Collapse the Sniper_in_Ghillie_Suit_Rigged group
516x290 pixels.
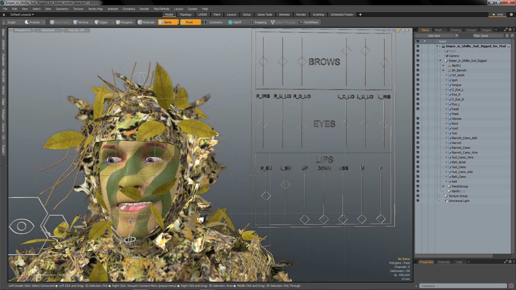point(440,61)
